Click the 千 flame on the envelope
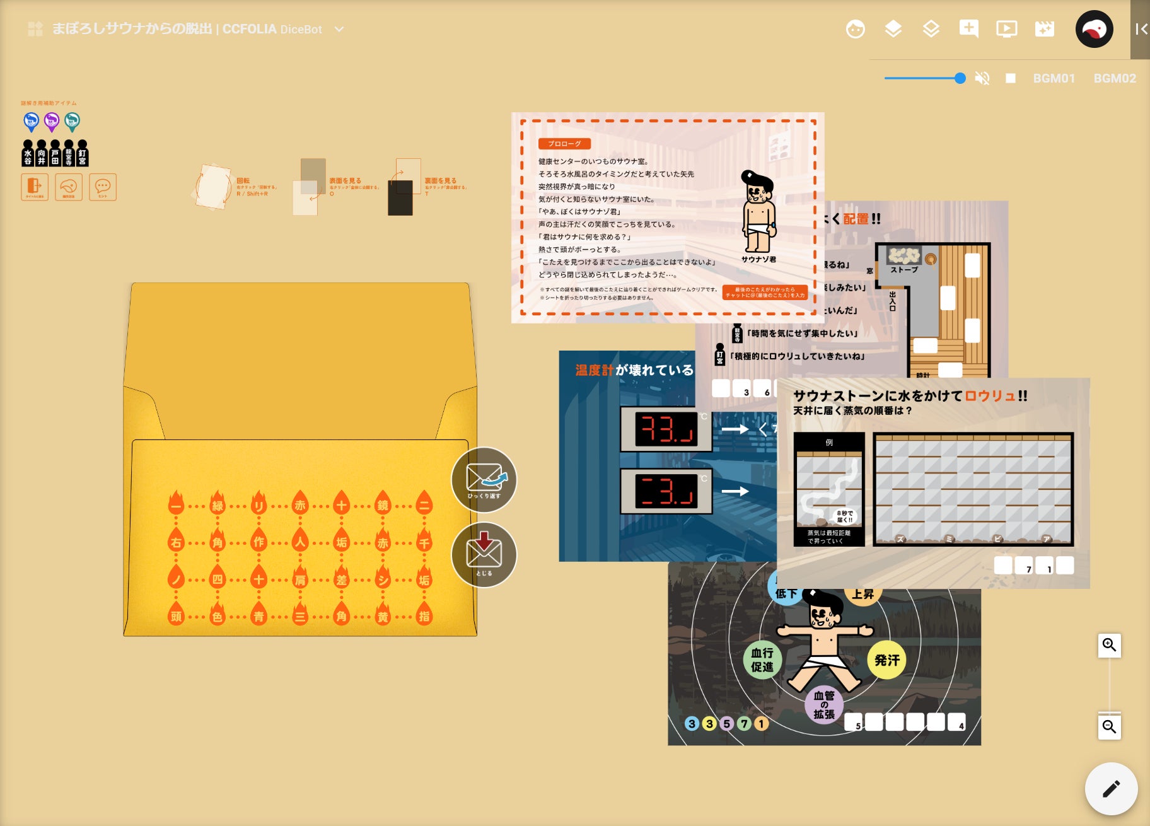The image size is (1150, 826). [424, 539]
